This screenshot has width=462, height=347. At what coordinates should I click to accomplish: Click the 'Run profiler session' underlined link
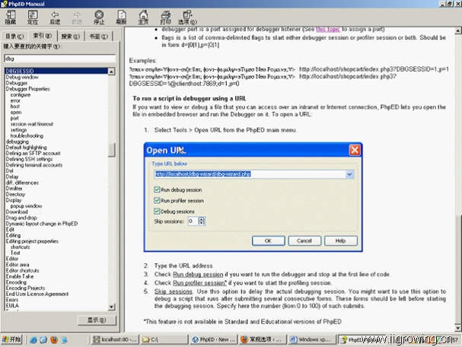[x=199, y=283]
